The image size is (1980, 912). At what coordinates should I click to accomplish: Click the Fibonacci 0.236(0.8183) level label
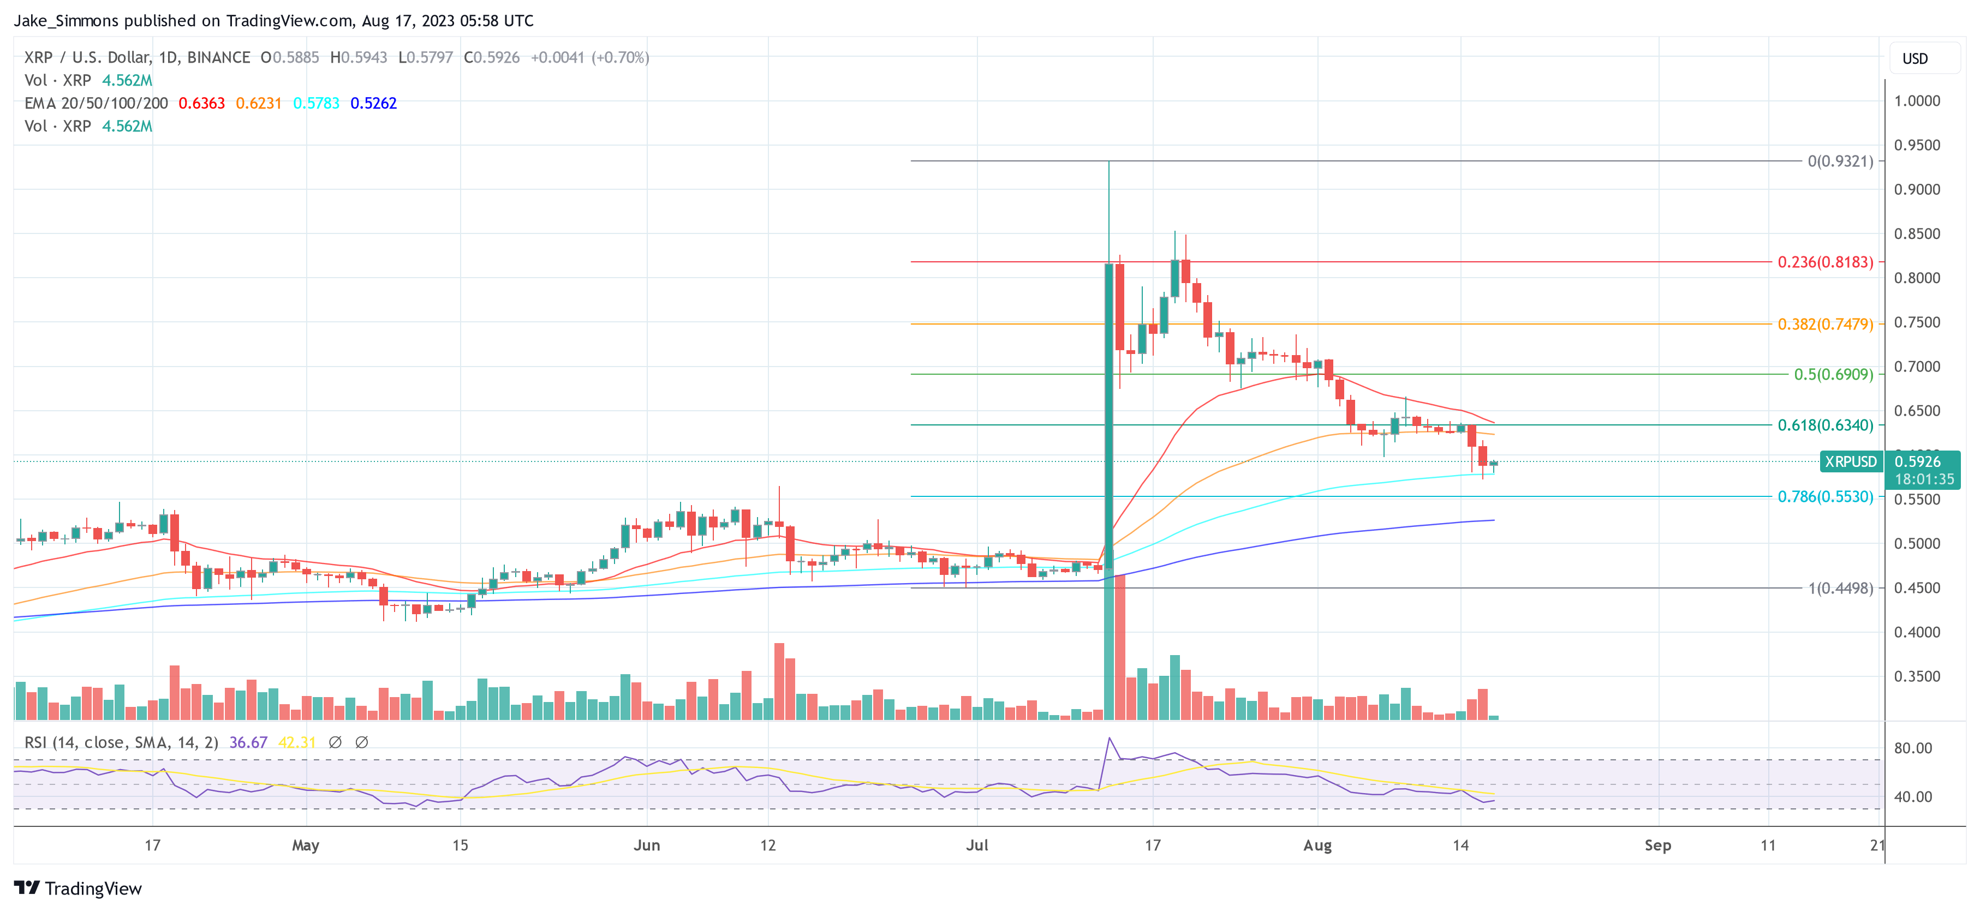(1826, 262)
